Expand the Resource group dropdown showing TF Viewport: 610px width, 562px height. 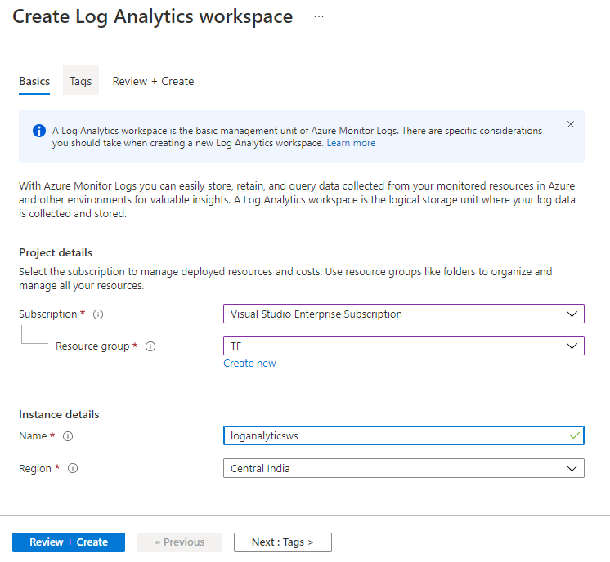coord(404,346)
